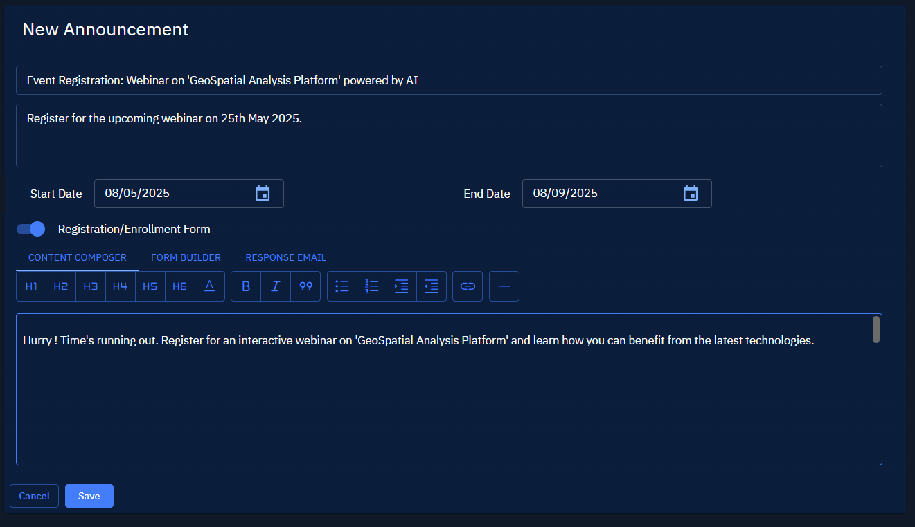Create a bulleted list
915x527 pixels.
click(341, 286)
